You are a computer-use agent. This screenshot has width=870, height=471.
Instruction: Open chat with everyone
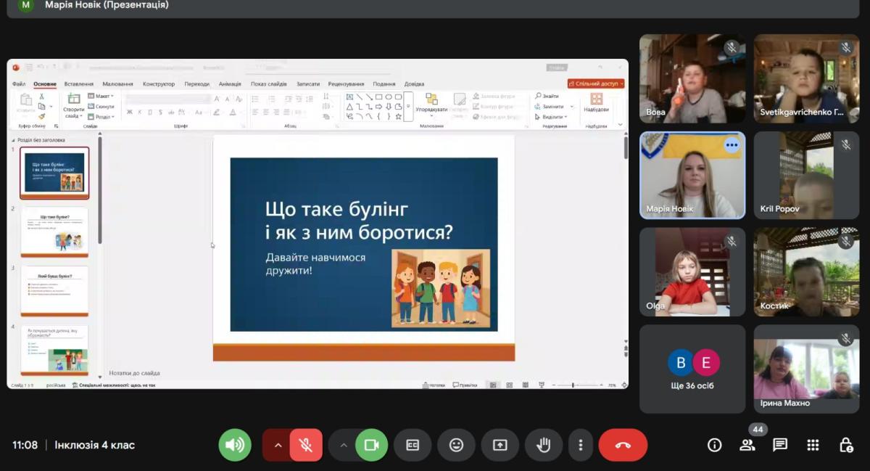[780, 445]
